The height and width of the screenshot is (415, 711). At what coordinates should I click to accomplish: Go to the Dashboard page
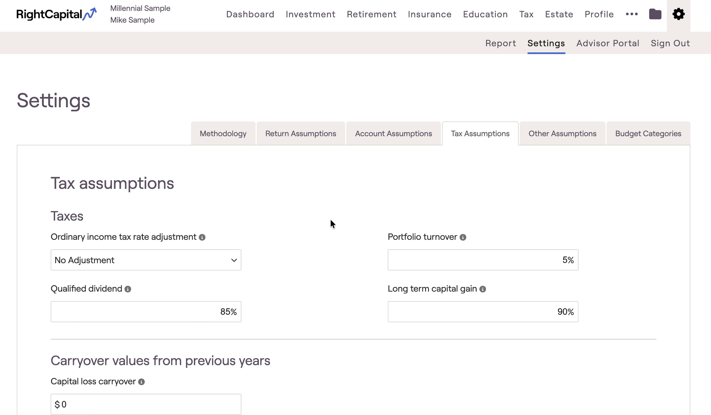(250, 14)
